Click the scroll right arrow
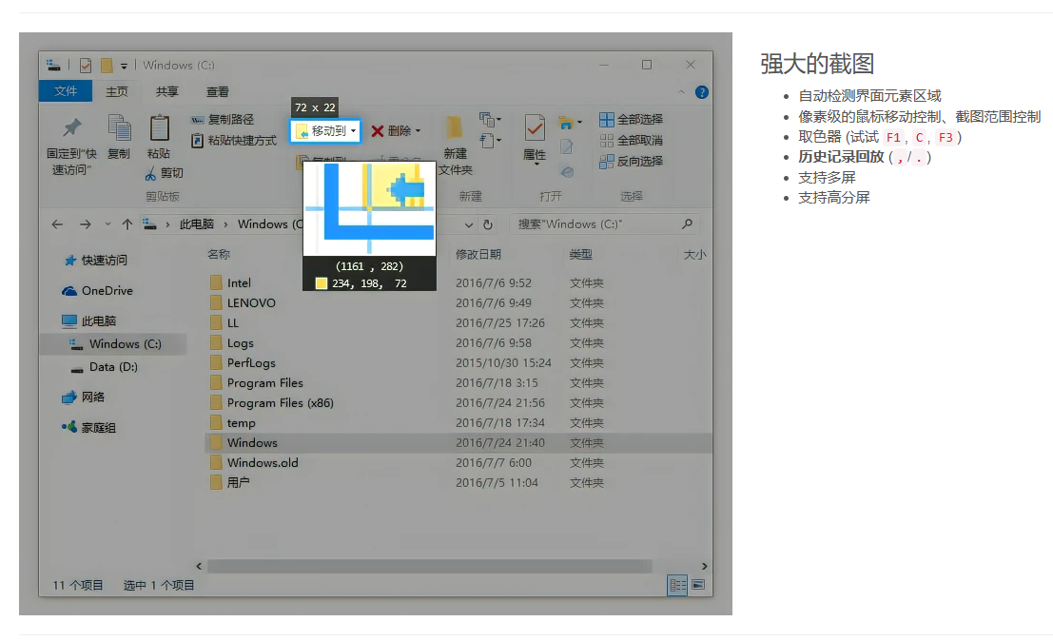This screenshot has width=1053, height=641. 704,567
